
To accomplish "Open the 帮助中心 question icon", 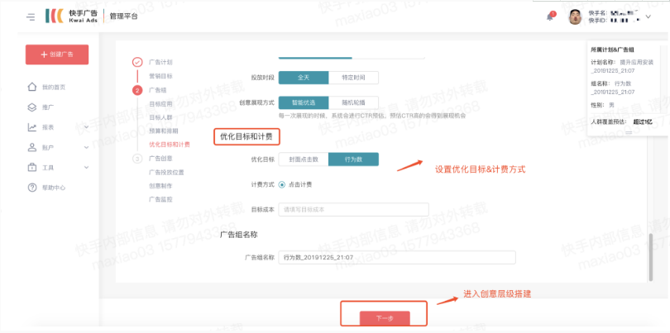I will (32, 188).
